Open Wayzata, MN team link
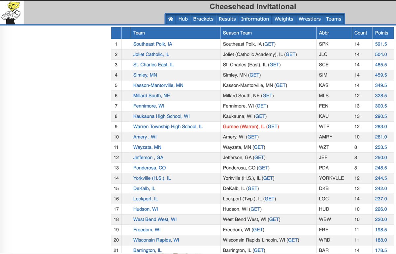396x254 pixels. (147, 147)
